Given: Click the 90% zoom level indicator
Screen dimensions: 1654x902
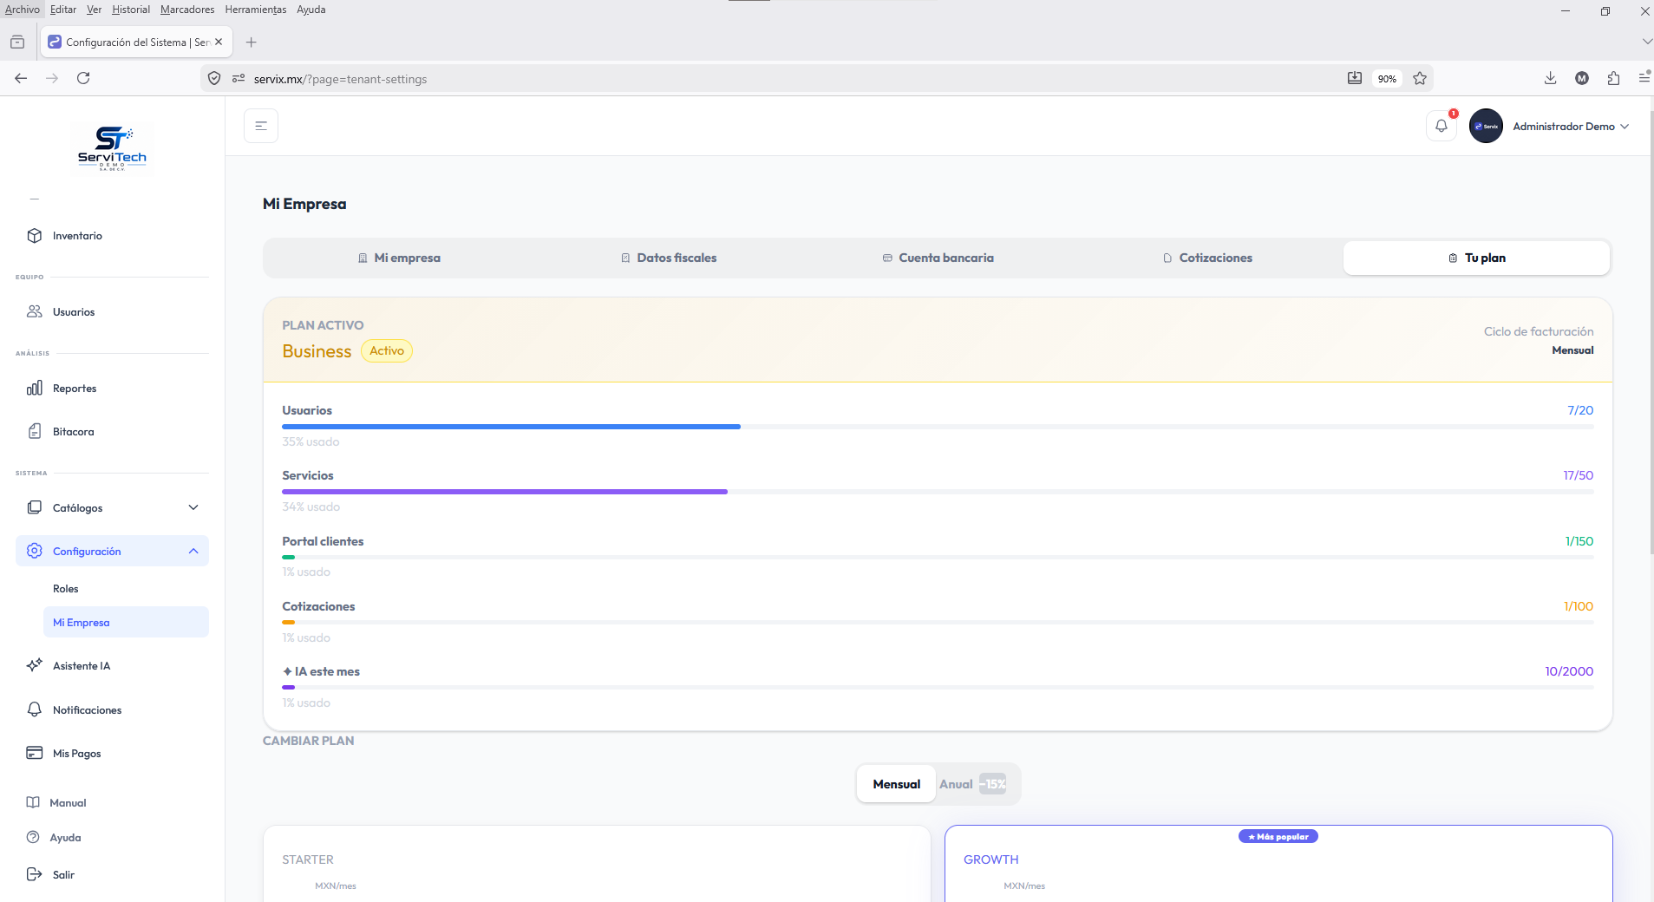Looking at the screenshot, I should pos(1387,79).
